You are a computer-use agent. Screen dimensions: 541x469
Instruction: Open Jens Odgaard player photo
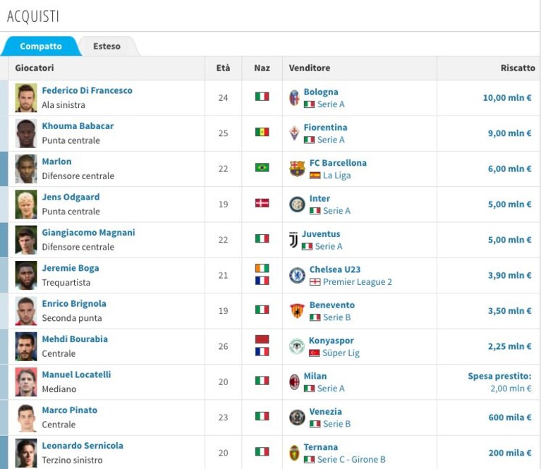(x=26, y=205)
